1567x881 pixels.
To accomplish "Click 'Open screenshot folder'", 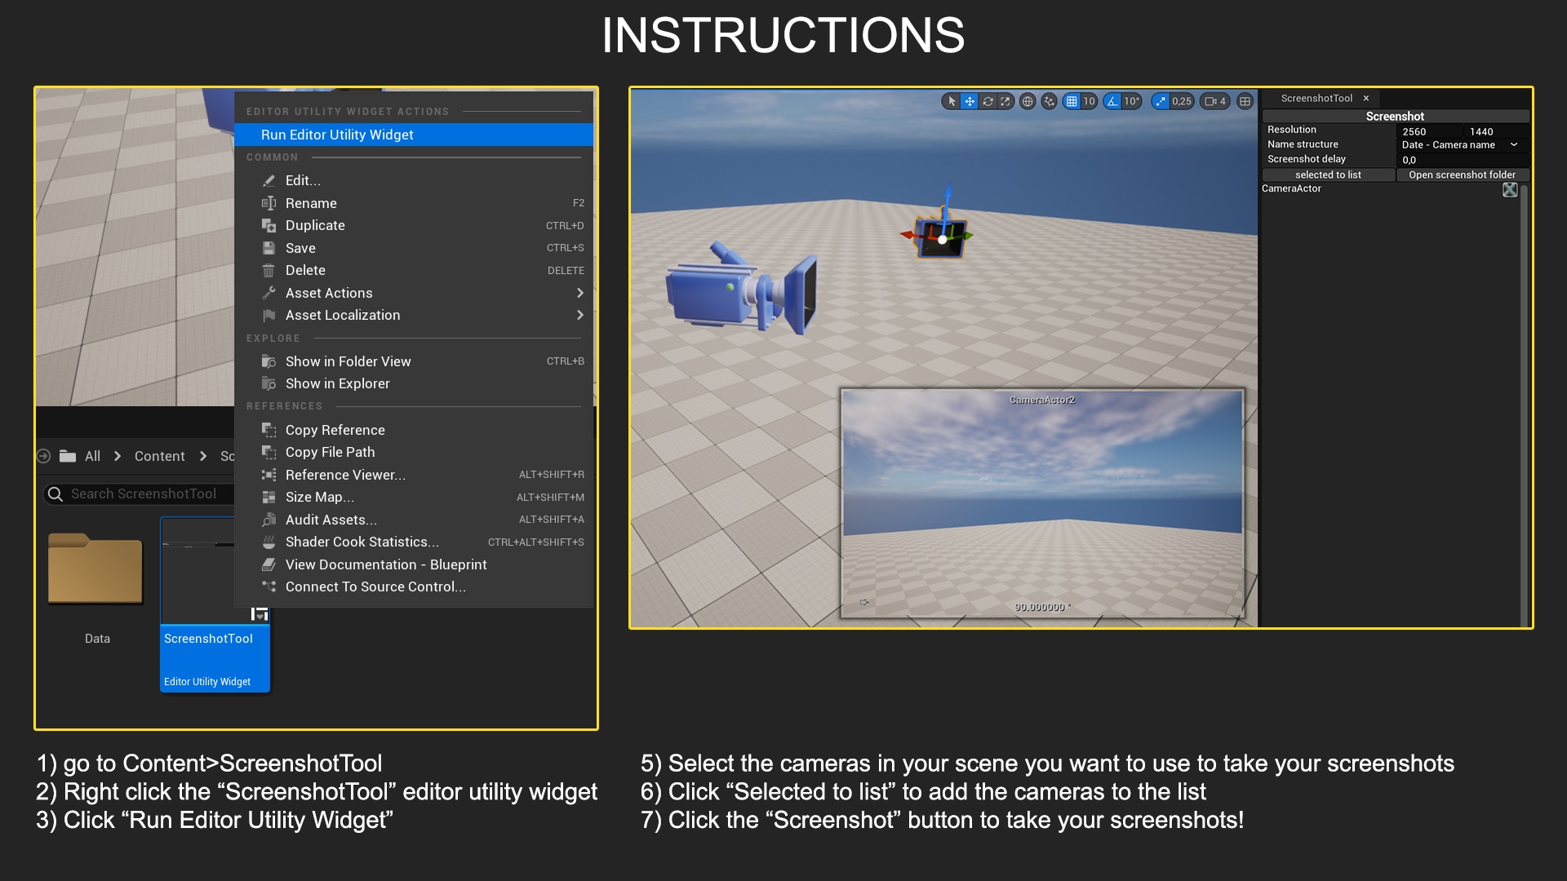I will [1463, 175].
